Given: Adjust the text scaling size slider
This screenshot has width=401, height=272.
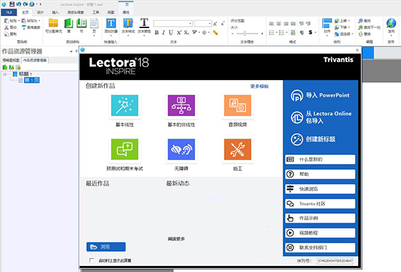Looking at the screenshot, I should (245, 33).
